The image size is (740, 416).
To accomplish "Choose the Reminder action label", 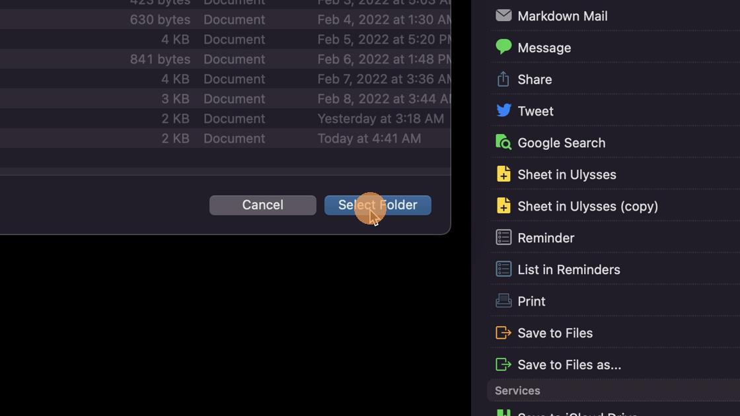I will tap(546, 238).
